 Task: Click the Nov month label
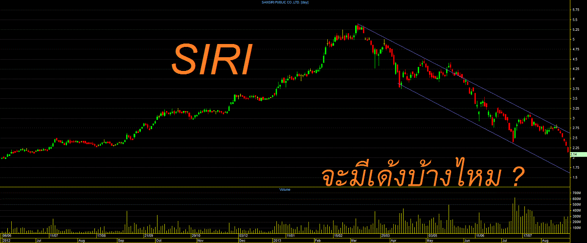pos(200,241)
